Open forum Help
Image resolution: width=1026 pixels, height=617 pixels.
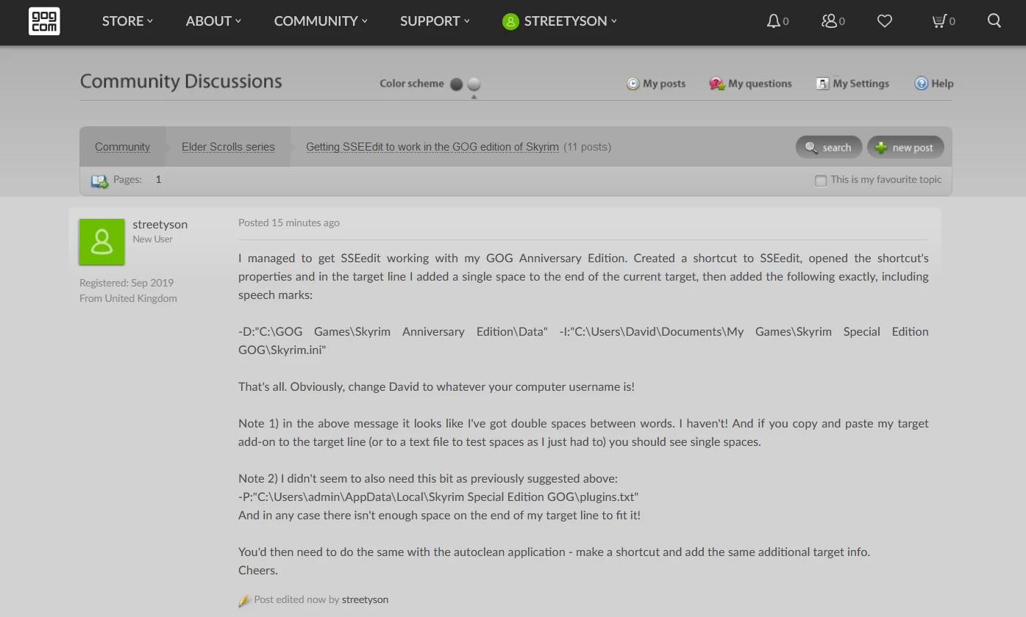934,84
